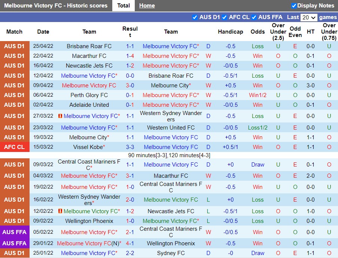Click the 1-4 result against Macarthur FC
Viewport: 338px width, 258px height.
(x=130, y=56)
